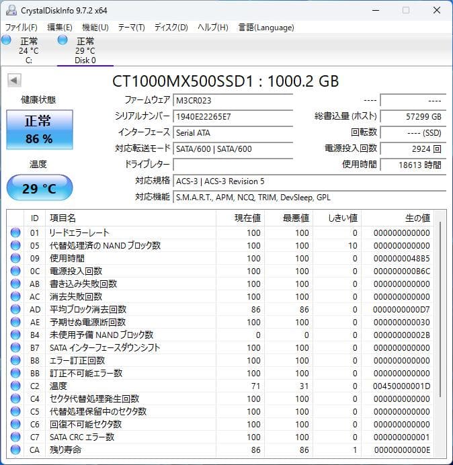Click the 29 °C temperature button
The image size is (453, 465).
[x=40, y=187]
